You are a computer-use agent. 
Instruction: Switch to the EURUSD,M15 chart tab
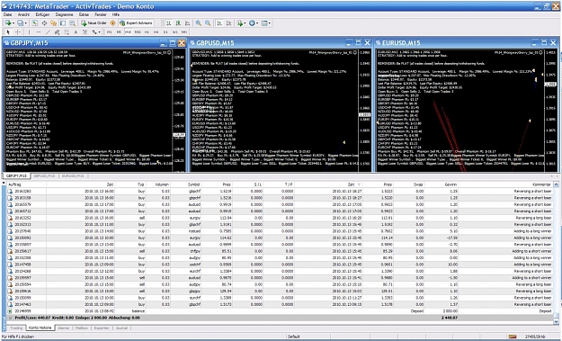pyautogui.click(x=73, y=176)
